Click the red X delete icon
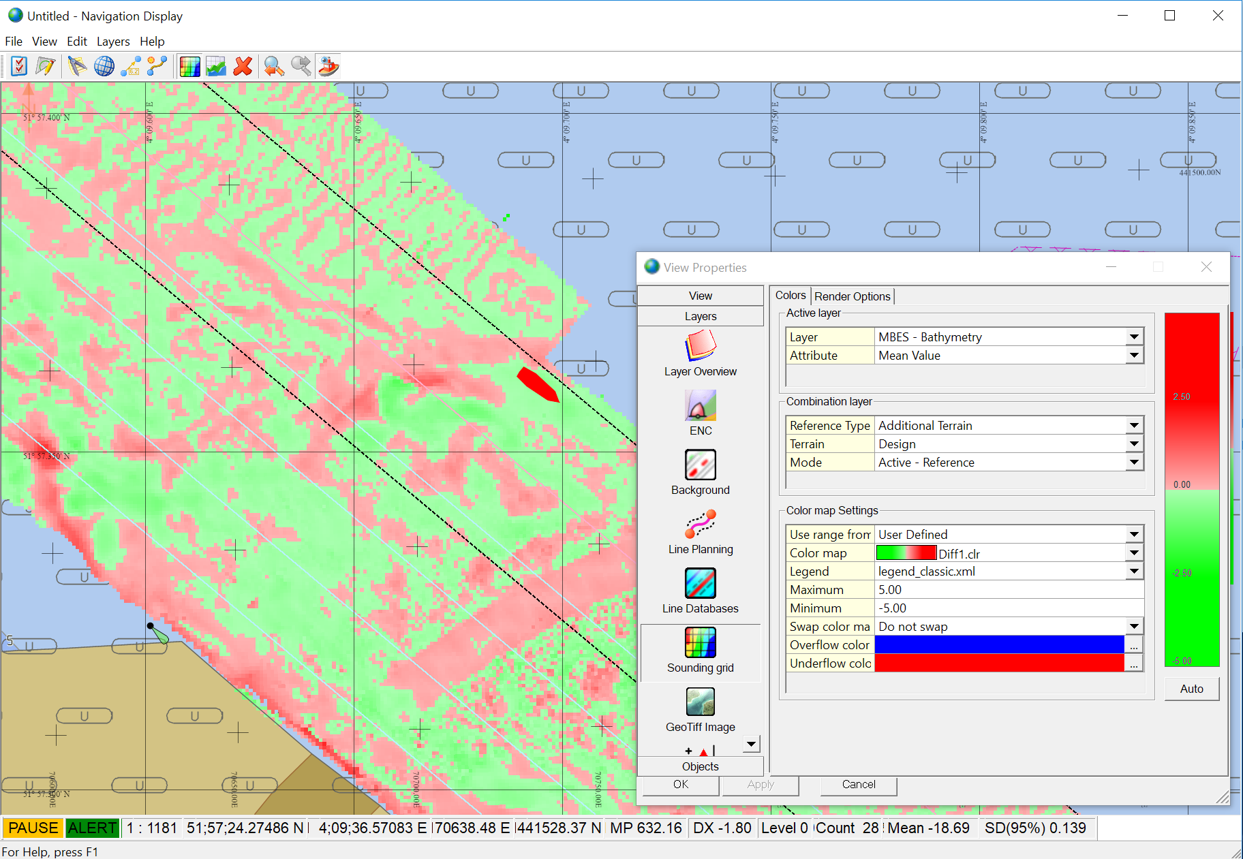Viewport: 1243px width, 859px height. click(x=243, y=66)
